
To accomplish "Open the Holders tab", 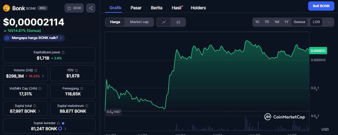I will [198, 8].
